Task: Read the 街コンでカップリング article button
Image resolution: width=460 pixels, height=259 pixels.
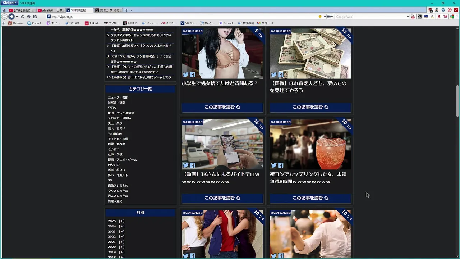Action: pyautogui.click(x=310, y=198)
